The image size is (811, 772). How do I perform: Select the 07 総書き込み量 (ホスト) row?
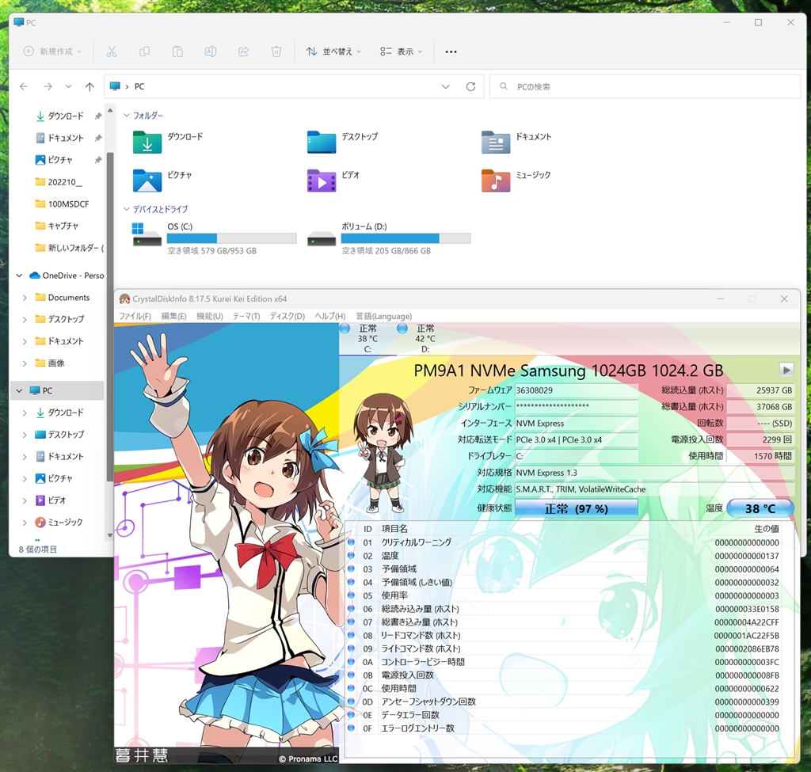coord(564,622)
